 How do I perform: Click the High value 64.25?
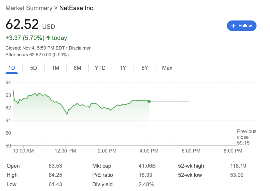click(x=55, y=175)
